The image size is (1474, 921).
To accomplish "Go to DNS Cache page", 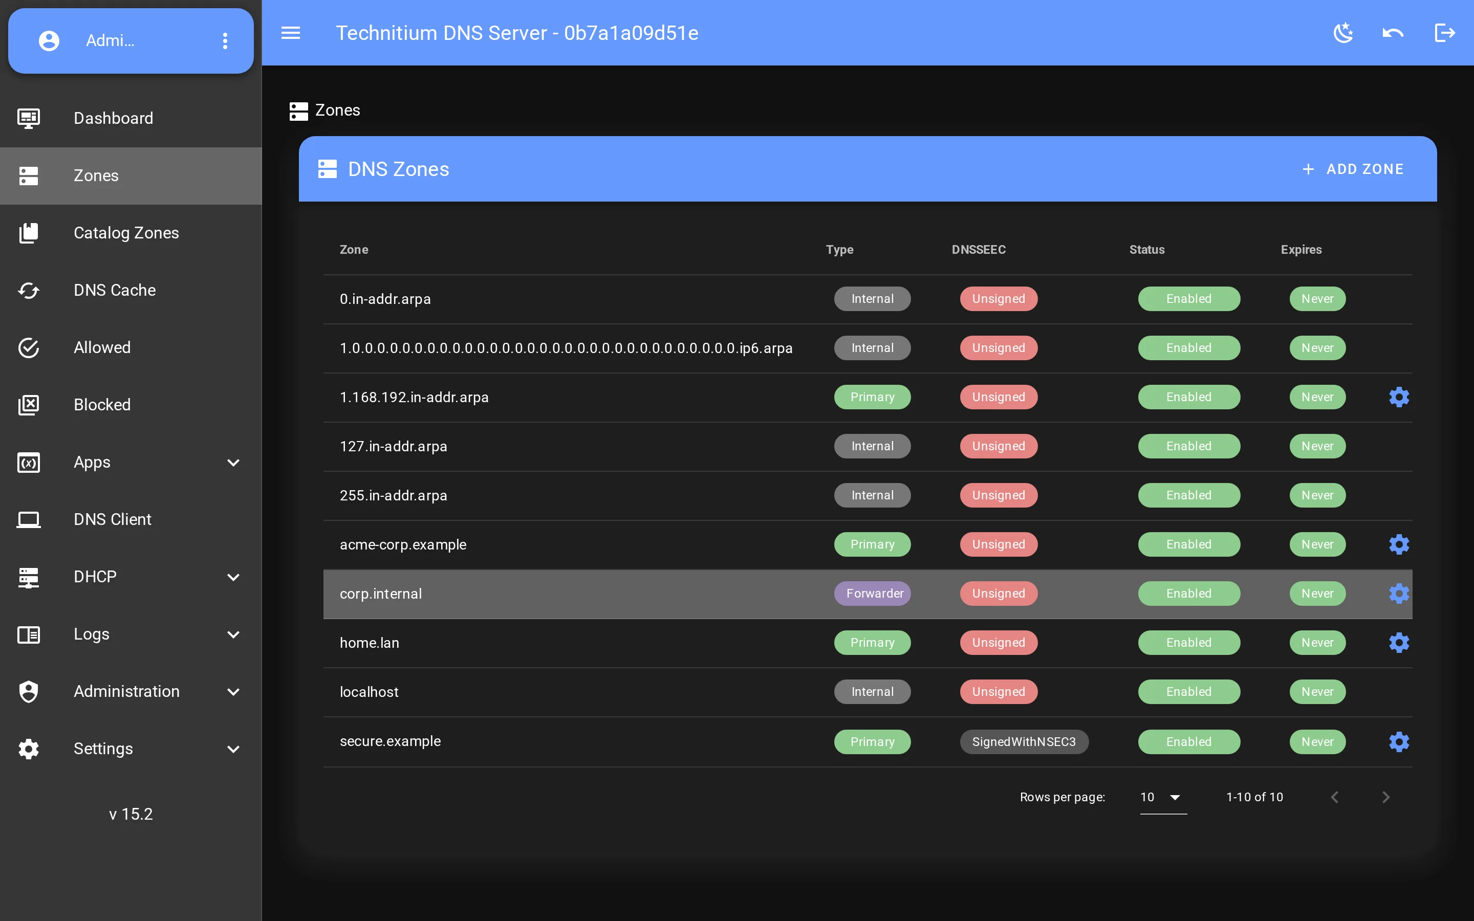I will [131, 290].
